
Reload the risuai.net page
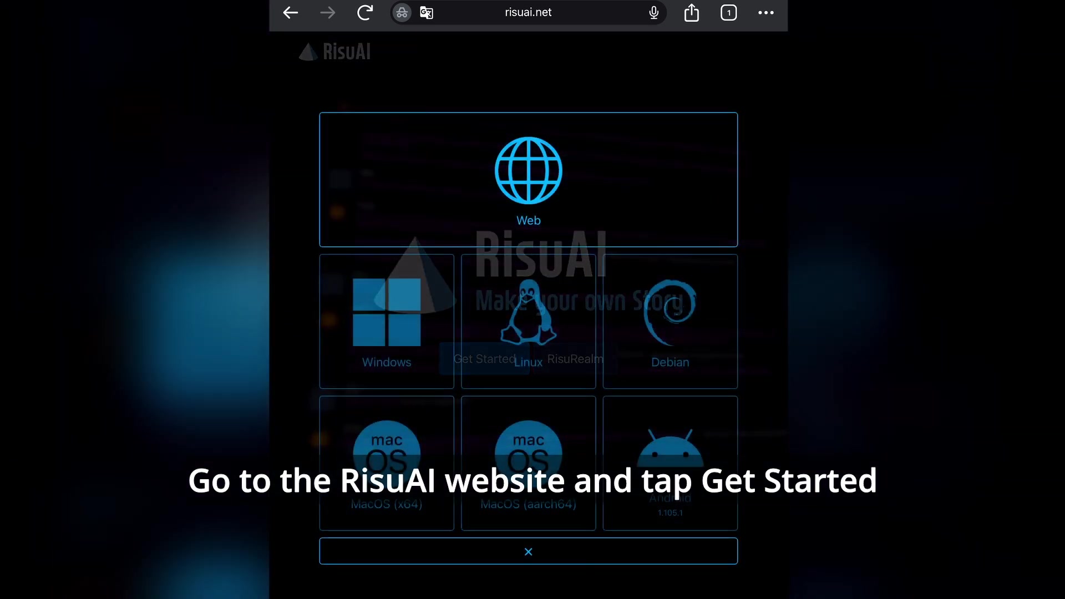pos(365,13)
